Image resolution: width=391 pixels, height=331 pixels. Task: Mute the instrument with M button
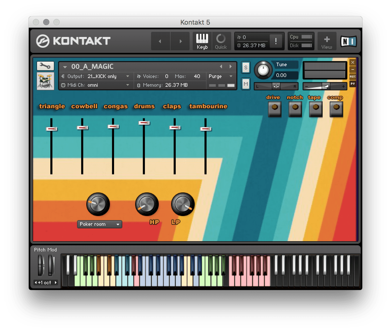[246, 84]
